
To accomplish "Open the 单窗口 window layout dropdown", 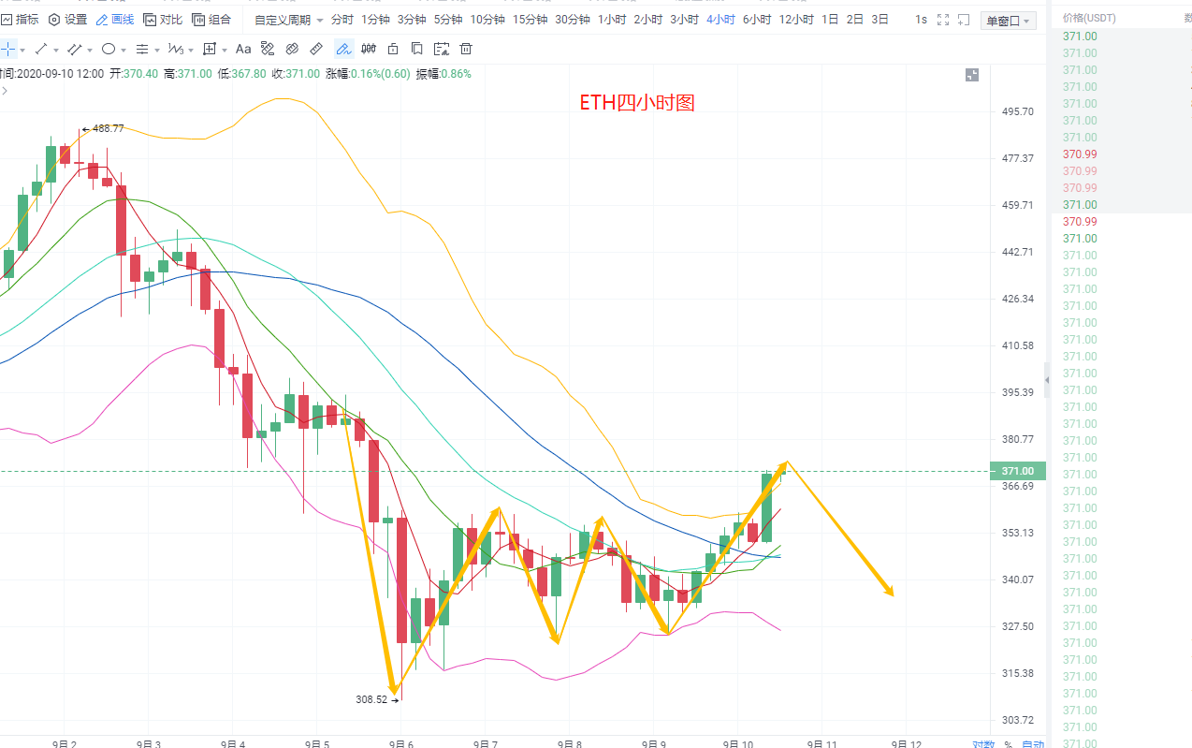I will [1009, 21].
